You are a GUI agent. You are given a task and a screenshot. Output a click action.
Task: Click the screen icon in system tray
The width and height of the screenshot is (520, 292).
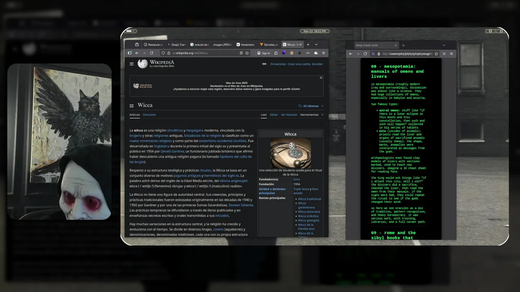(x=490, y=31)
